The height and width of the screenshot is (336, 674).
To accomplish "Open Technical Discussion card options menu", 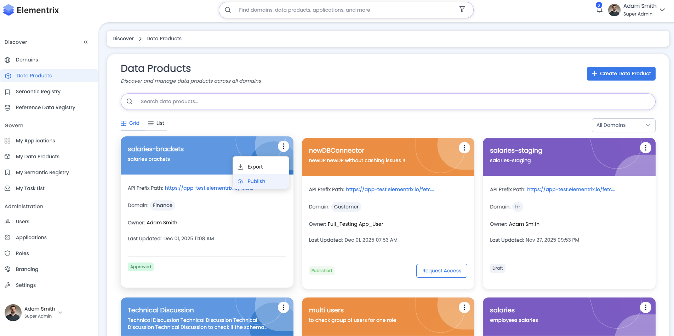I will (x=283, y=307).
